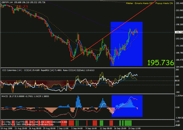The width and height of the screenshot is (183, 130).
Task: Click the 184.090 price axis label
Action: point(179,67)
